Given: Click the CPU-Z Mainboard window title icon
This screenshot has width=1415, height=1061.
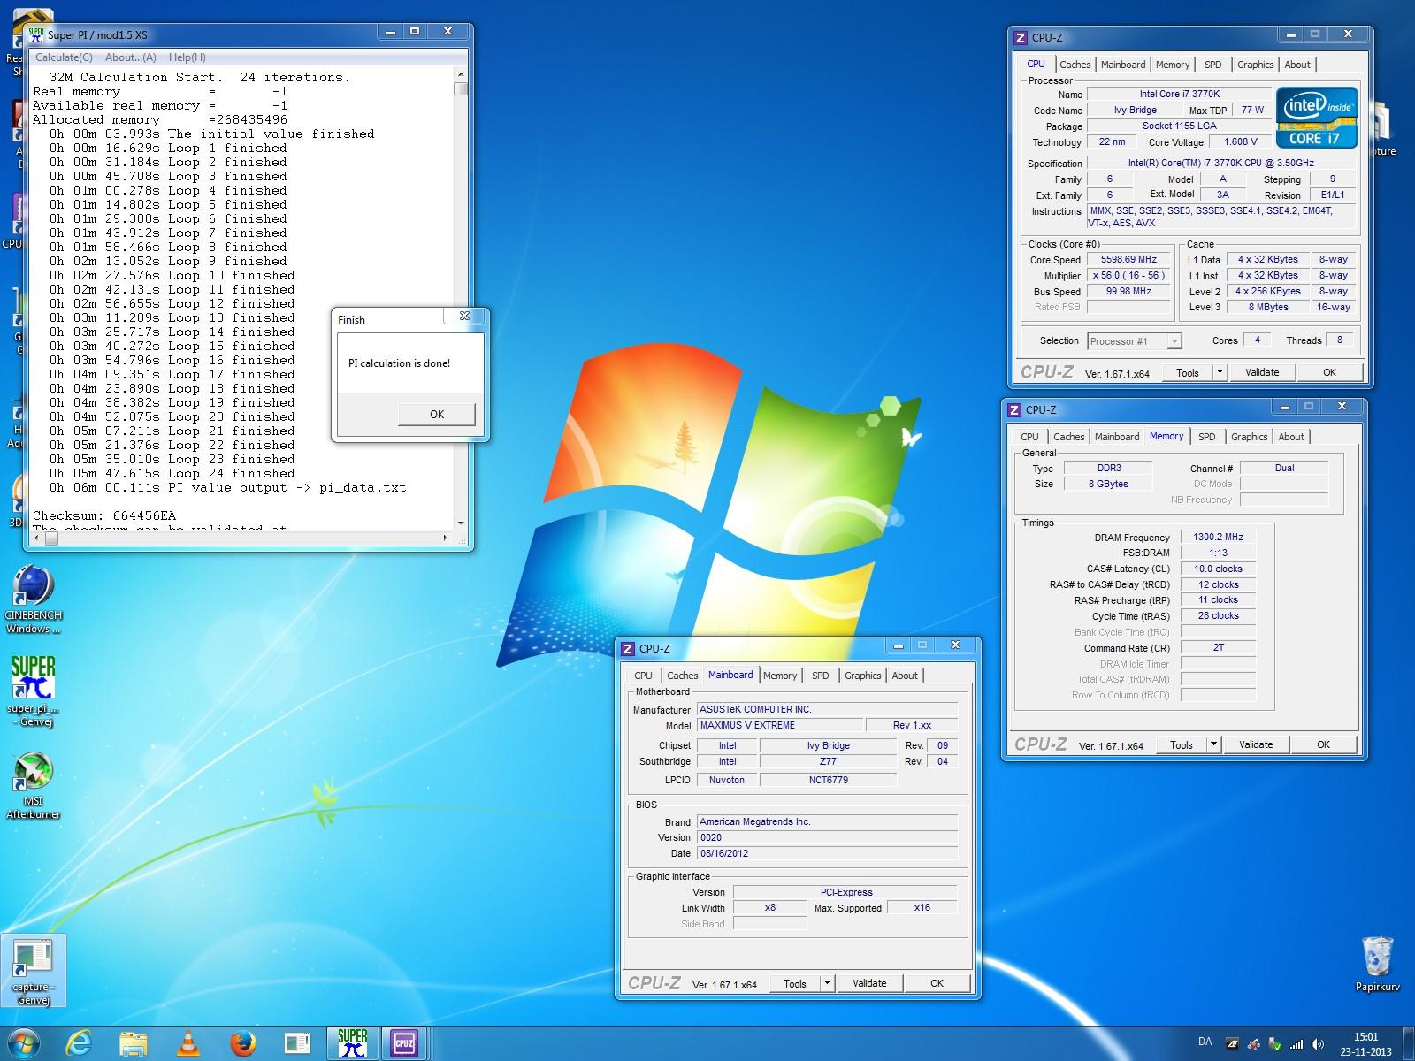Looking at the screenshot, I should 628,648.
